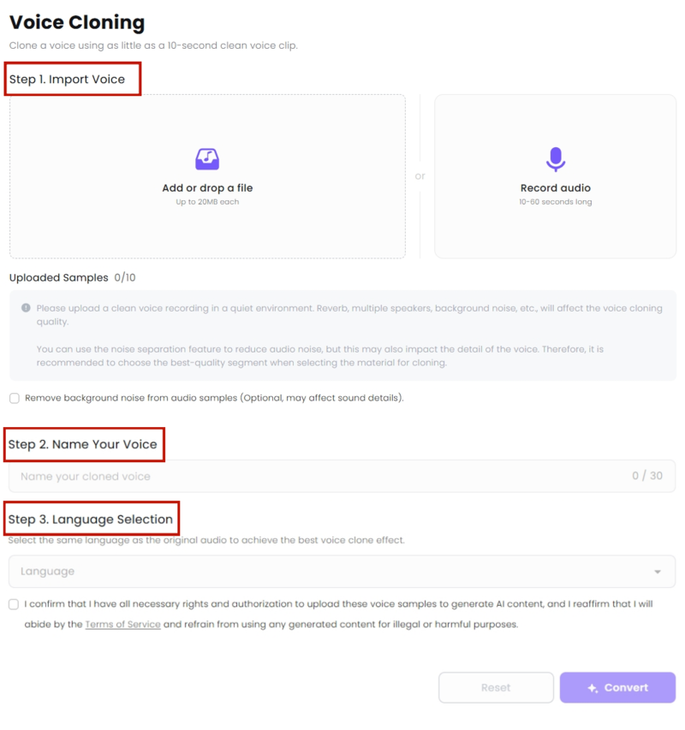Click the Step 2. Name Your Voice heading

(x=82, y=445)
